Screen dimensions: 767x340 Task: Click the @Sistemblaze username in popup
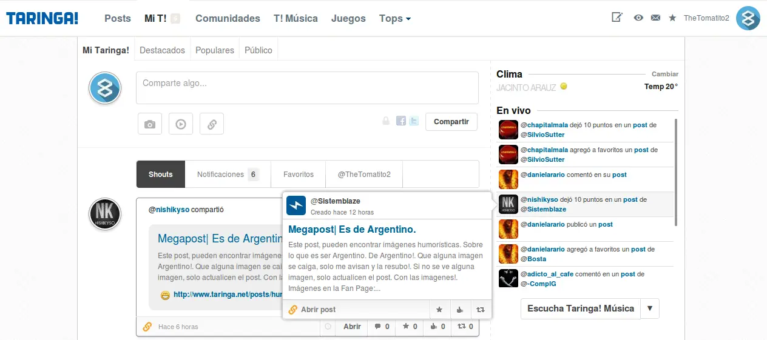[x=336, y=201]
